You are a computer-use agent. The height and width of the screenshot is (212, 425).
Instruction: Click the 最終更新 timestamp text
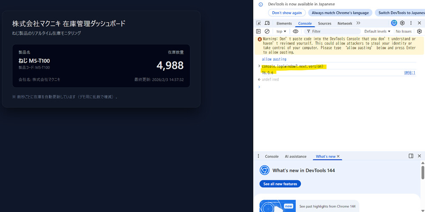coord(159,80)
